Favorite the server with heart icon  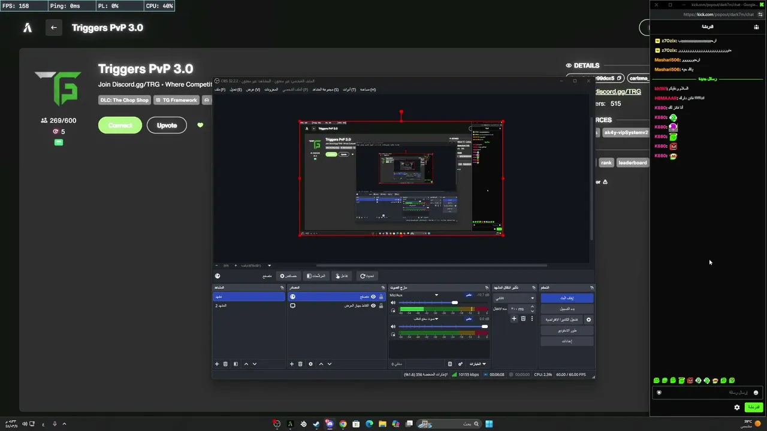[x=200, y=125]
